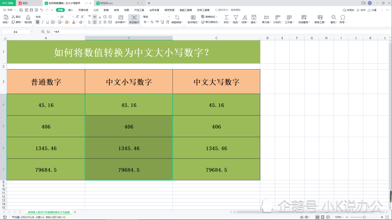Add a new sheet with plus button
The width and height of the screenshot is (392, 220).
(x=75, y=212)
